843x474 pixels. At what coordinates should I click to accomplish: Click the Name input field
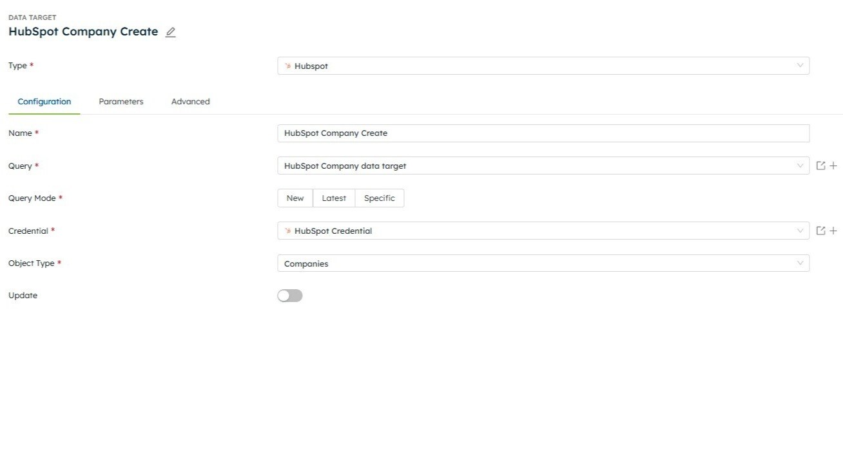543,133
